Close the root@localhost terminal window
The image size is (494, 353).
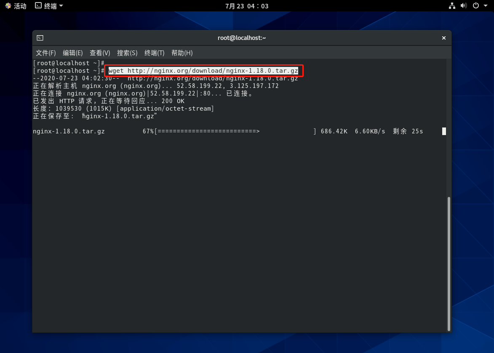pyautogui.click(x=443, y=38)
